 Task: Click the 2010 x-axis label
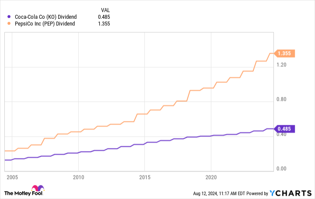tap(78, 178)
